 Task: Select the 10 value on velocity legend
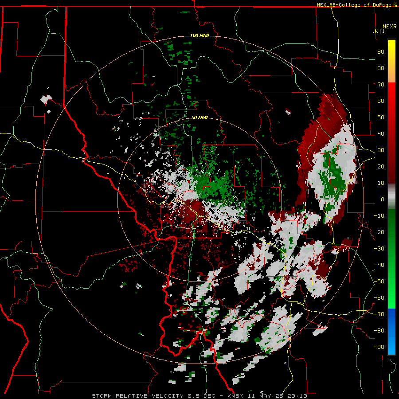(x=381, y=183)
